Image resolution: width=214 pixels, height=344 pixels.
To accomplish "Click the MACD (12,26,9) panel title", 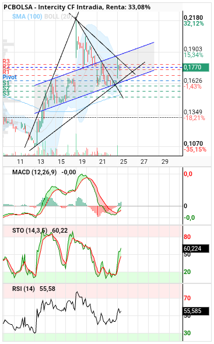I will (x=34, y=172).
